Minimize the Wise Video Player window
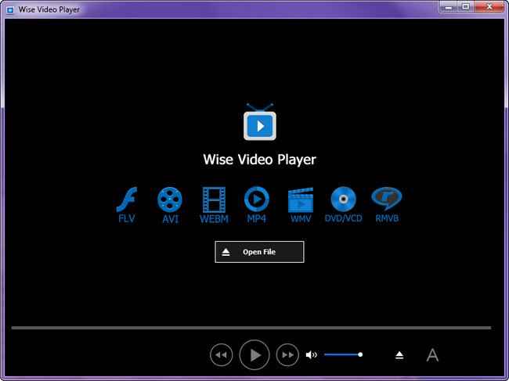Viewport: 509px width, 381px height. point(449,7)
